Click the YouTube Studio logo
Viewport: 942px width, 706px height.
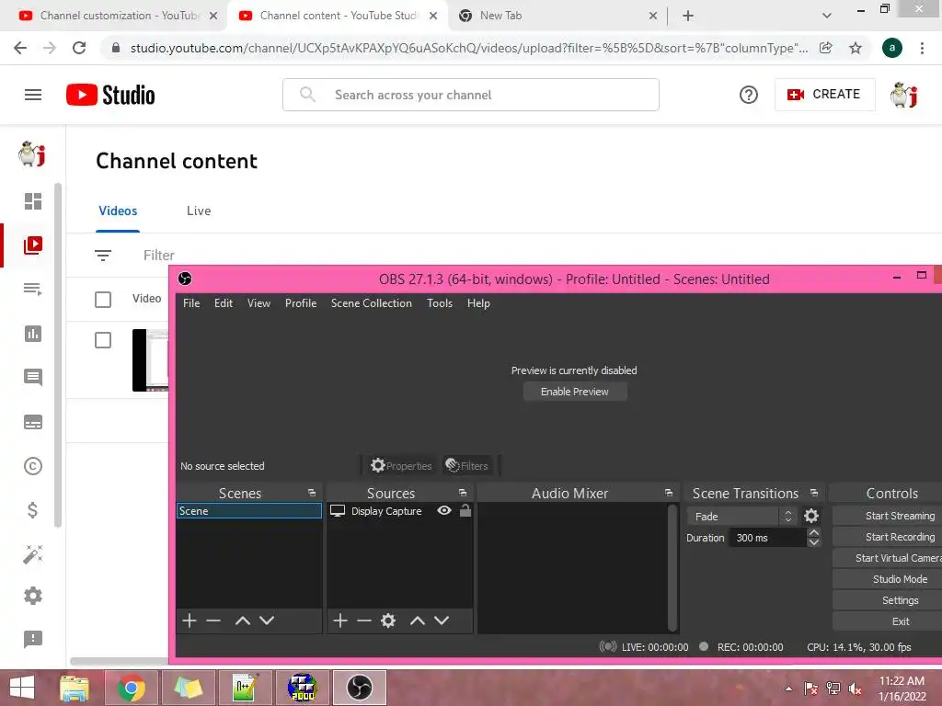click(110, 95)
